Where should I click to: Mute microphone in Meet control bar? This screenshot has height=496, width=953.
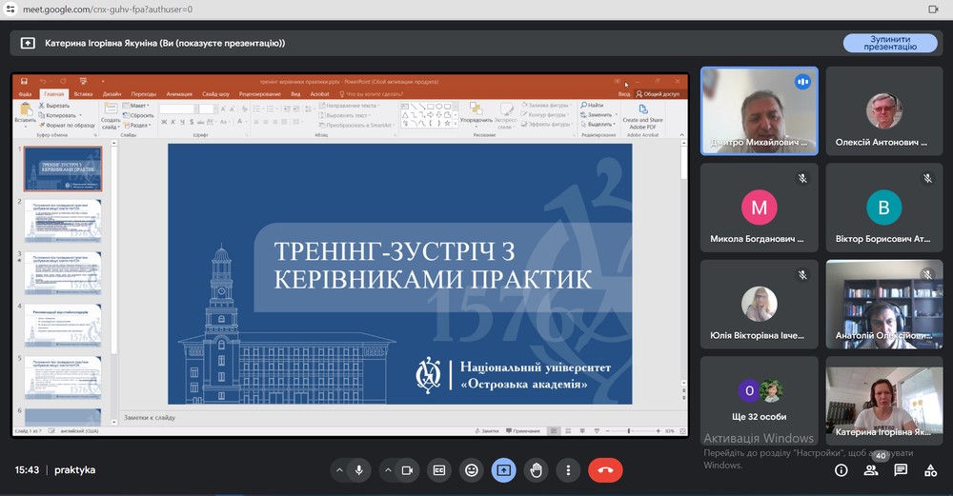click(x=359, y=470)
